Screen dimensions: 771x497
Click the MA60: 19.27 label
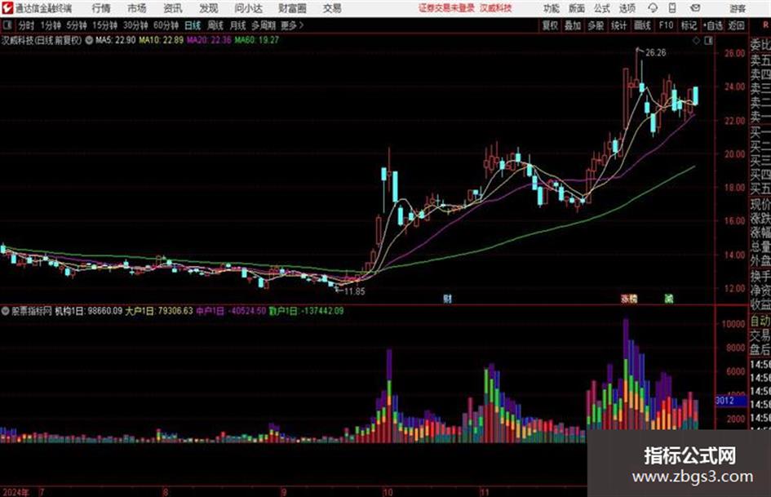tap(257, 40)
